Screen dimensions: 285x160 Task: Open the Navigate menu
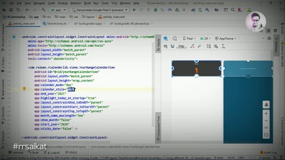[39, 3]
